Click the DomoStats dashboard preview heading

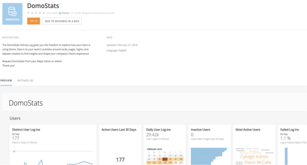(26, 103)
